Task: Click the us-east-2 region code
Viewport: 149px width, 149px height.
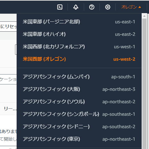Action: (x=125, y=34)
